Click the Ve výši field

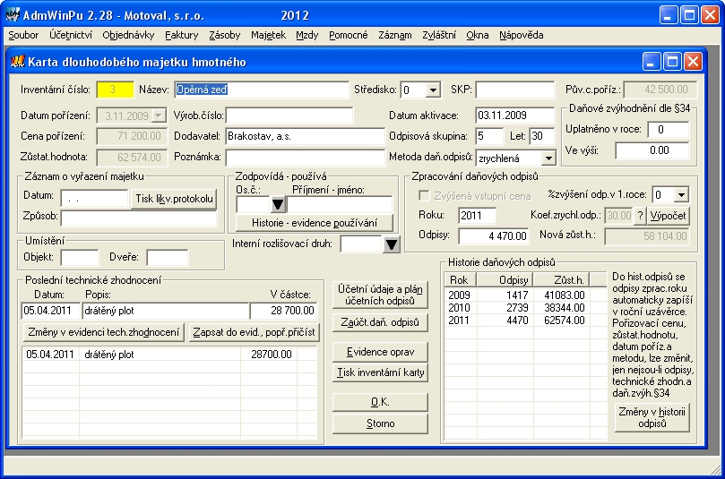(x=652, y=150)
